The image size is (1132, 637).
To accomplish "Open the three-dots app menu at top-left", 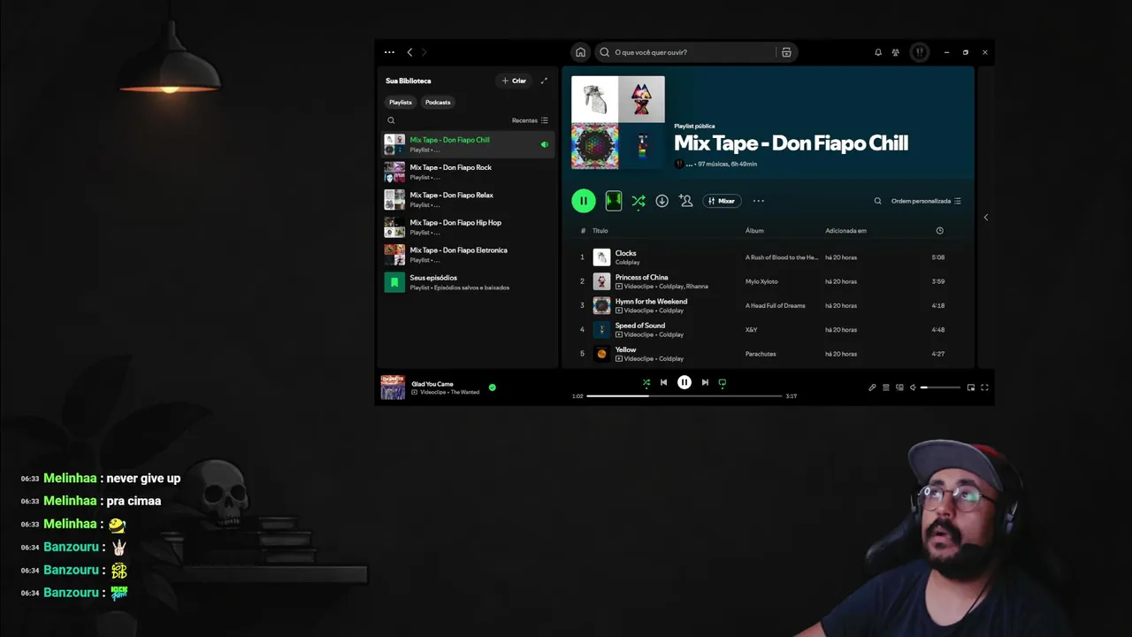I will click(389, 52).
